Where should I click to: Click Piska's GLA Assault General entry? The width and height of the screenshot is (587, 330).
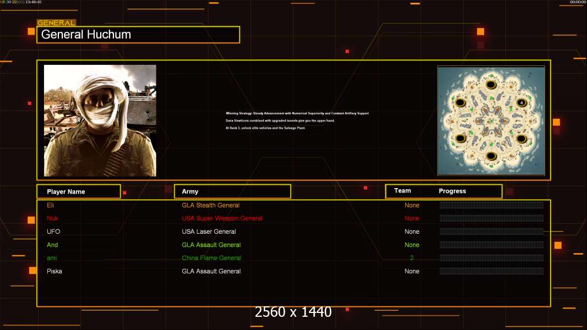point(211,271)
